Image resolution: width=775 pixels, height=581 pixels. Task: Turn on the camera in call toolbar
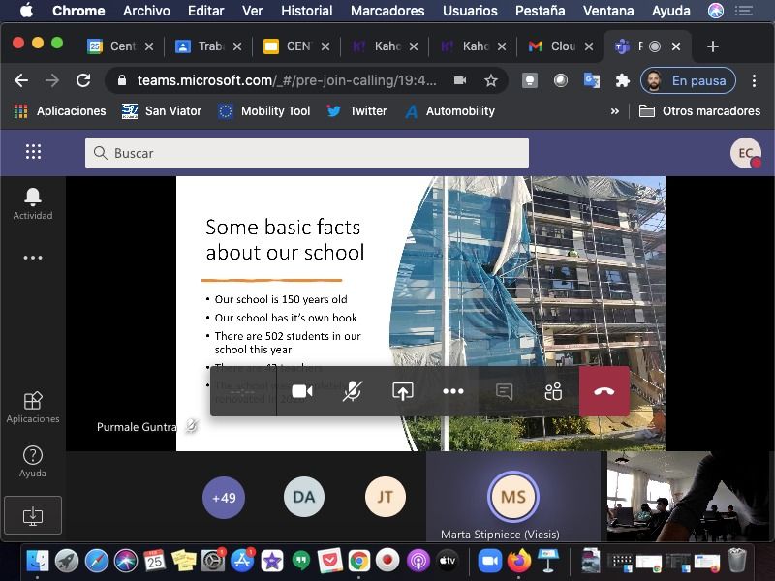(302, 391)
